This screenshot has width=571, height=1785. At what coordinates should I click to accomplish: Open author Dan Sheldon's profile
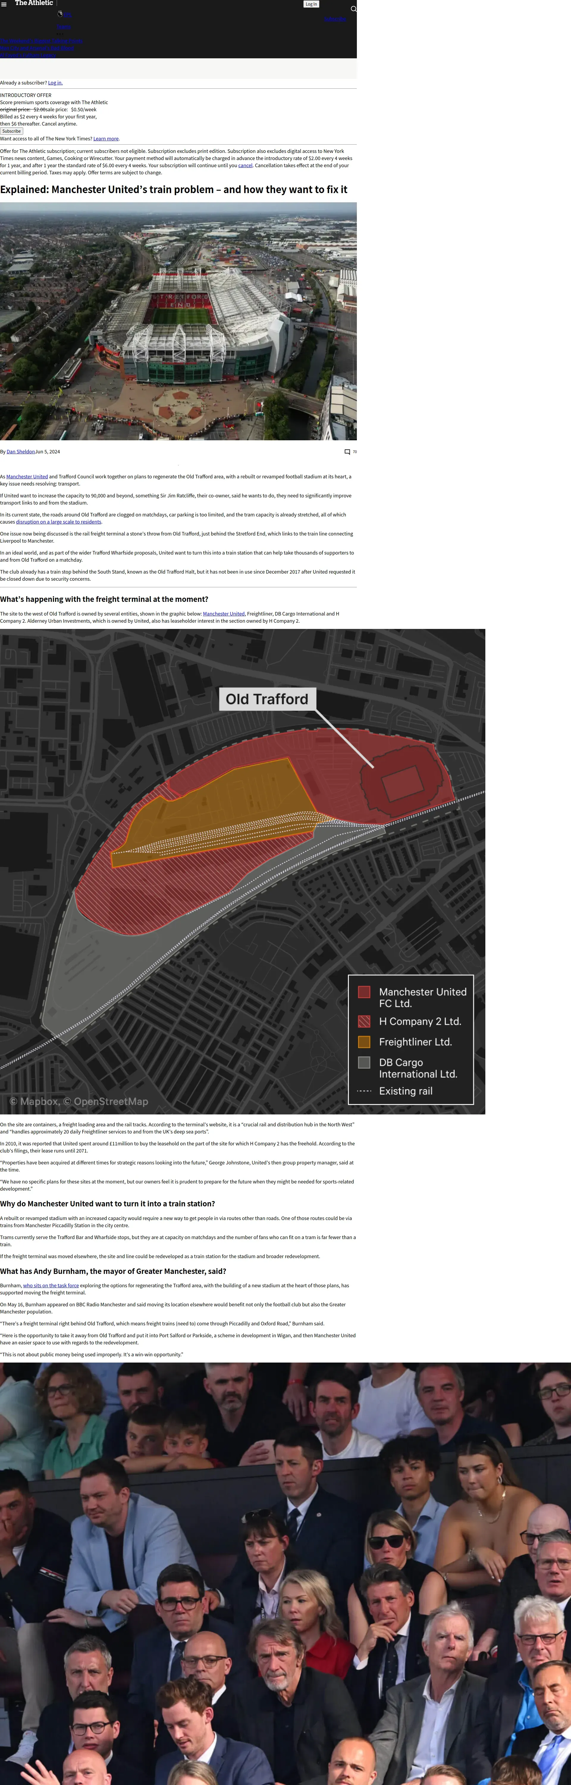click(x=21, y=452)
